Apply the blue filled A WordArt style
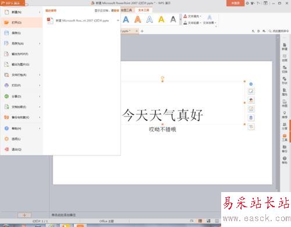The width and height of the screenshot is (291, 227). coord(126,20)
